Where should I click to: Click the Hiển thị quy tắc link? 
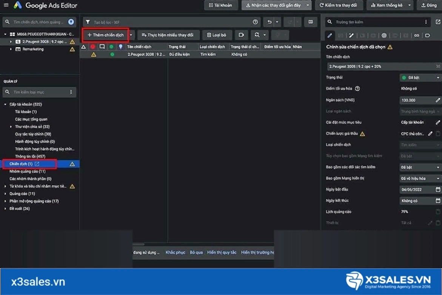pos(222,252)
